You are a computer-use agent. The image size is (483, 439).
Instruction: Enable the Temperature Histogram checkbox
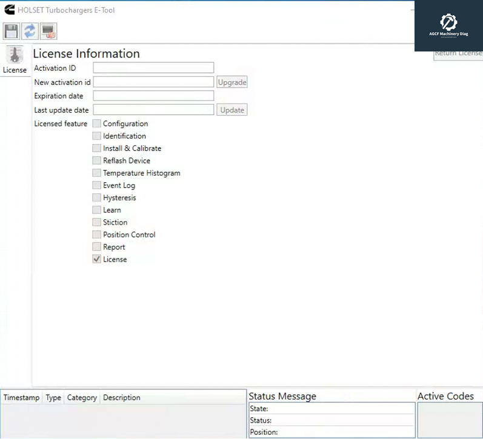click(x=97, y=173)
